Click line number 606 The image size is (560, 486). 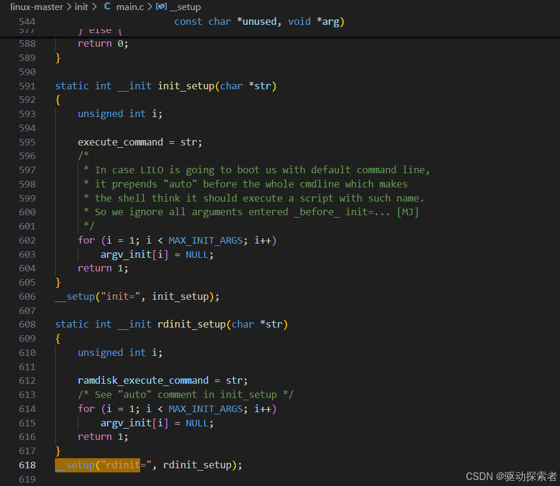click(x=28, y=296)
